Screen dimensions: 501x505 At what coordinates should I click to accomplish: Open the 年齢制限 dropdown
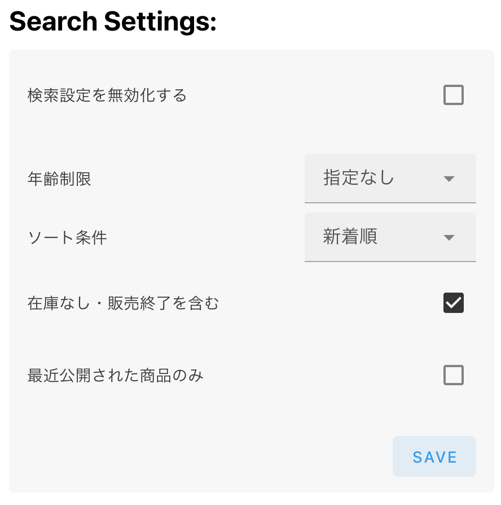click(390, 179)
